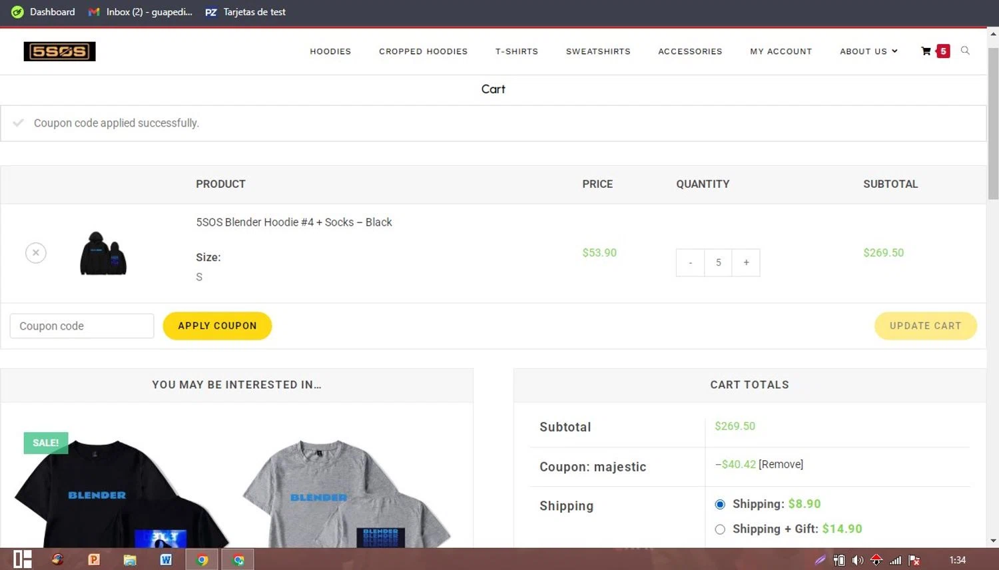The image size is (999, 570).
Task: Focus the Coupon code input field
Action: (82, 326)
